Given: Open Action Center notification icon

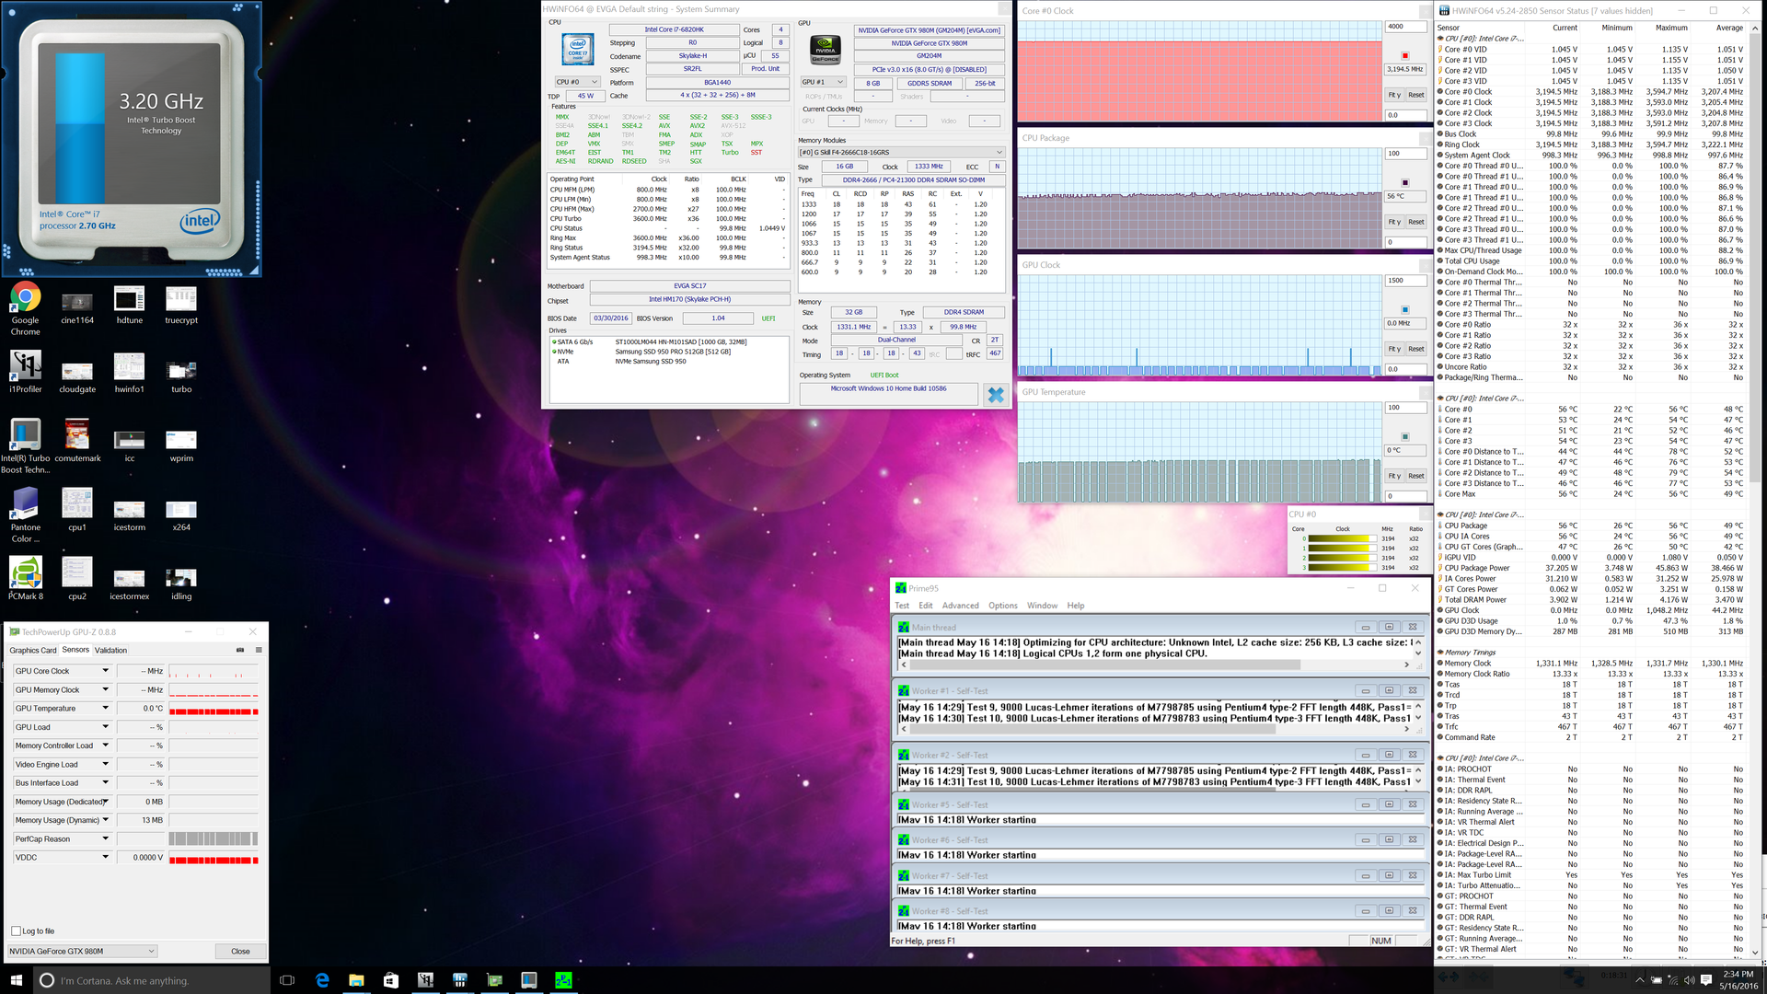Looking at the screenshot, I should 1705,980.
